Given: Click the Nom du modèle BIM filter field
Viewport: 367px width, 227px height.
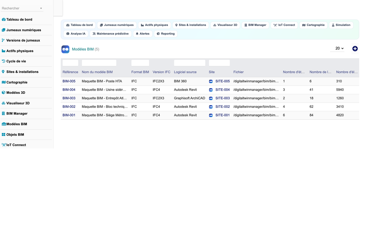Looking at the screenshot, I should [99, 63].
